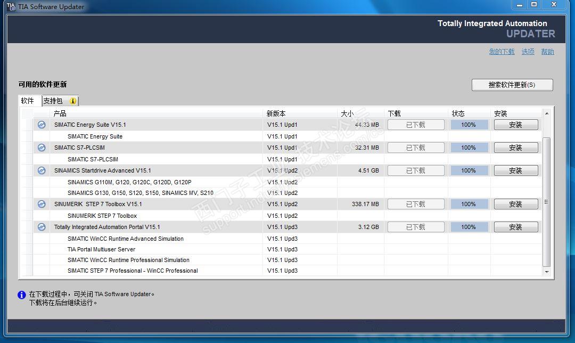The height and width of the screenshot is (343, 575).
Task: Click the scroll up arrow of the update list
Action: click(546, 114)
